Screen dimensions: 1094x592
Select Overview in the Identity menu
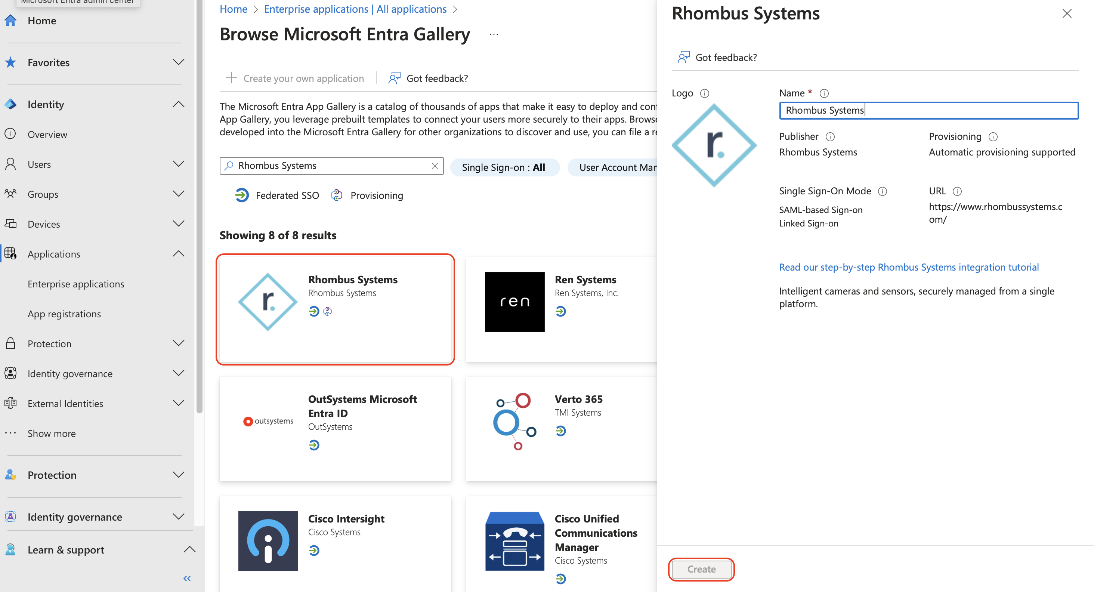(x=47, y=134)
